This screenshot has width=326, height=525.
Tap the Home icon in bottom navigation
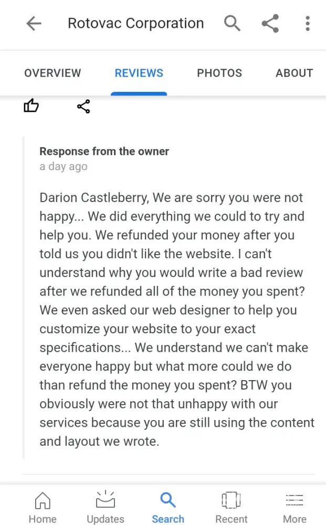pyautogui.click(x=43, y=500)
